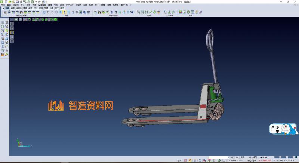Open the 尺寸标注 (Dimension) menu

click(70, 5)
